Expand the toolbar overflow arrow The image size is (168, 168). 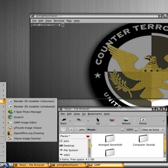(x=163, y=121)
